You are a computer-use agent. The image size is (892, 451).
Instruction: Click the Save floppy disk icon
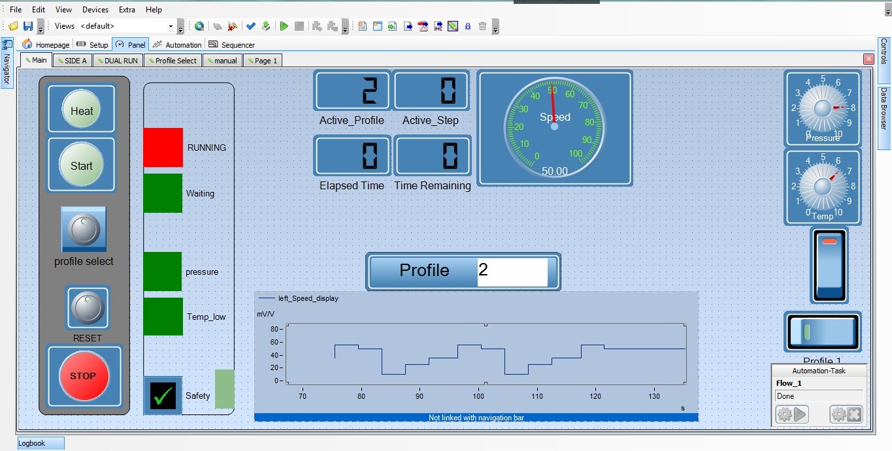28,26
